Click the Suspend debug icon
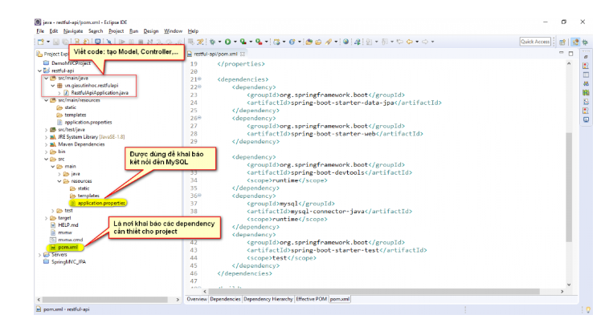 pyautogui.click(x=132, y=42)
